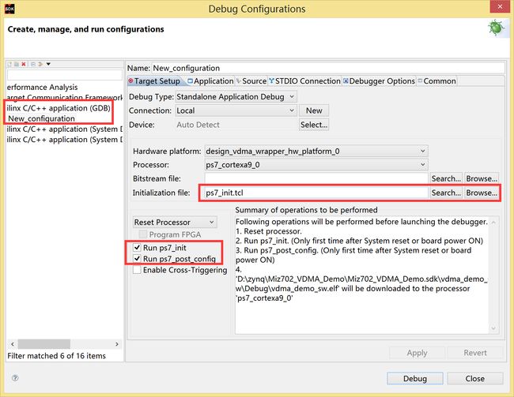Screen dimensions: 514x397
Task: Select the first Xilinx C/C++ application (System entry
Action: click(64, 129)
